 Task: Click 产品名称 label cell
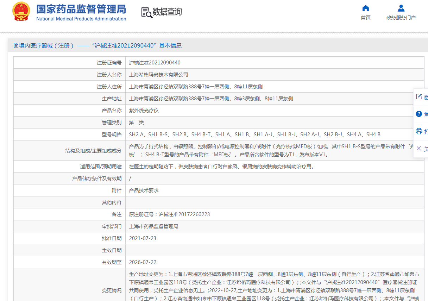pos(70,111)
